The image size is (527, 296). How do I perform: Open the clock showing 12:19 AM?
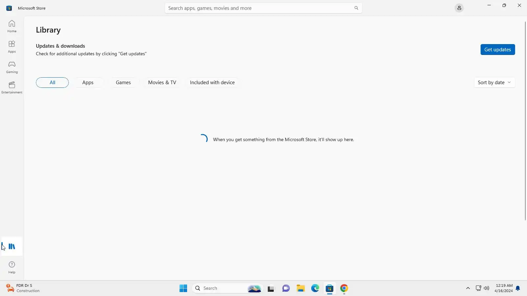click(x=504, y=288)
